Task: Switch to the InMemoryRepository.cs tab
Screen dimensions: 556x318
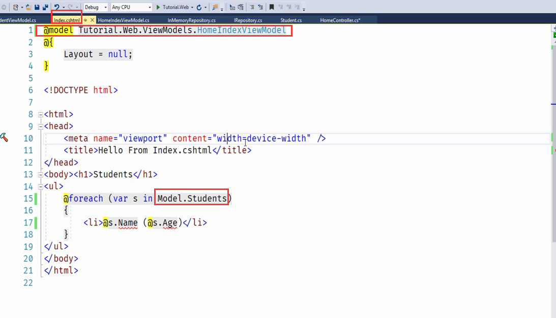Action: tap(191, 20)
